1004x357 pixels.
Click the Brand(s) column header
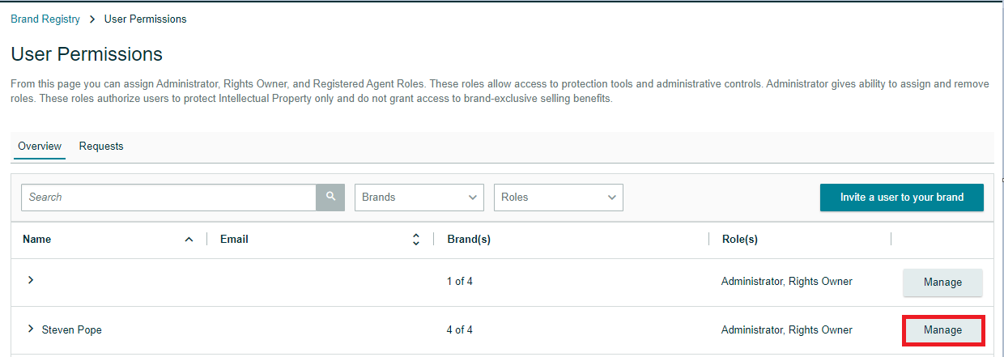pyautogui.click(x=469, y=240)
